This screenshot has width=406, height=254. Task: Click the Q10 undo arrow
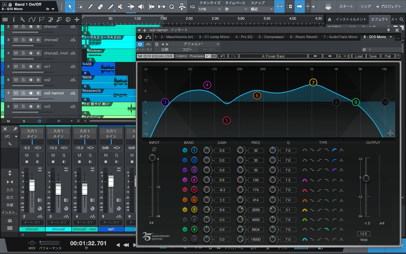222,56
